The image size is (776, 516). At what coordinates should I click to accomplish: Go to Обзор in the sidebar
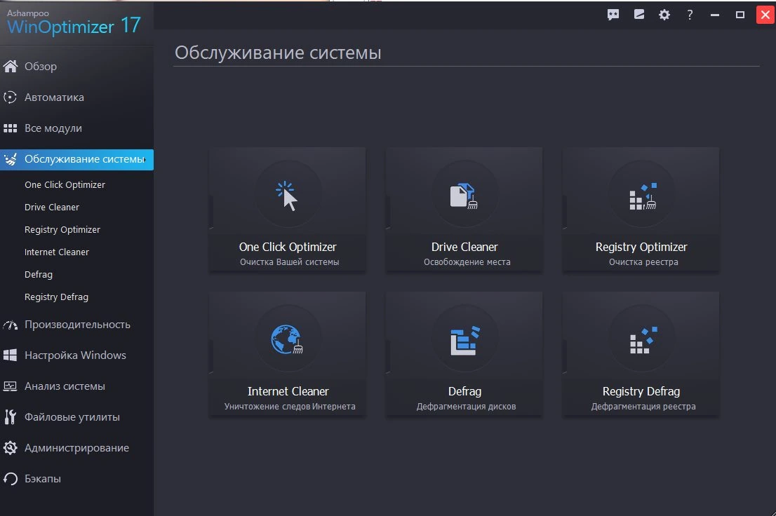pos(41,67)
